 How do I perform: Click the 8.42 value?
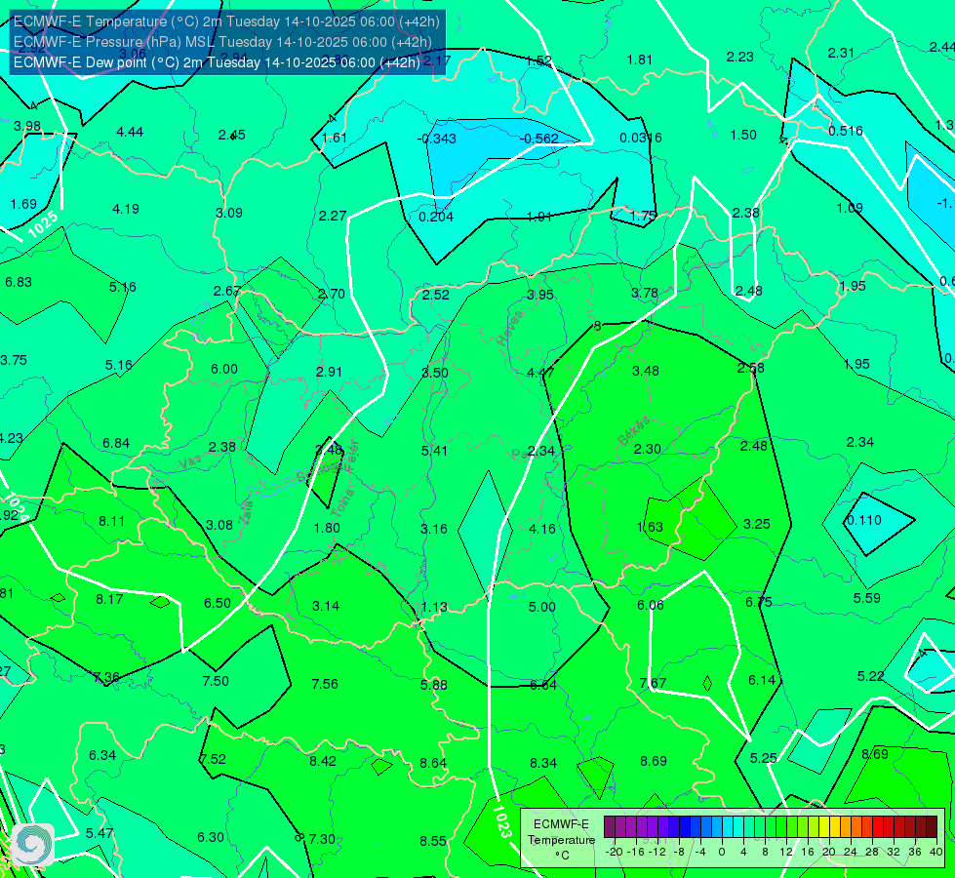(323, 761)
